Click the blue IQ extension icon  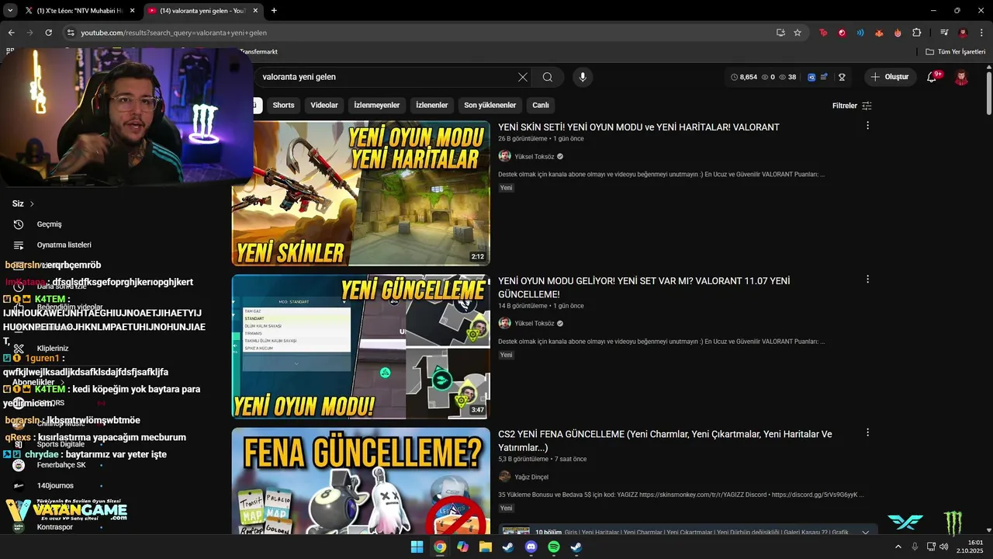click(x=811, y=77)
